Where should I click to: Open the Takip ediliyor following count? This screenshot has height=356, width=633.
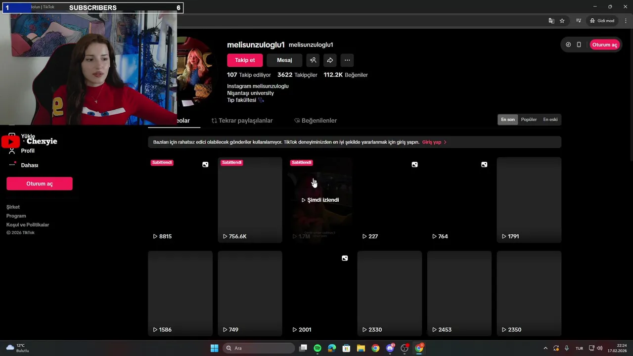[249, 75]
